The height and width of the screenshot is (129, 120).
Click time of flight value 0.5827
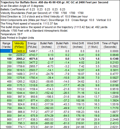[110, 78]
